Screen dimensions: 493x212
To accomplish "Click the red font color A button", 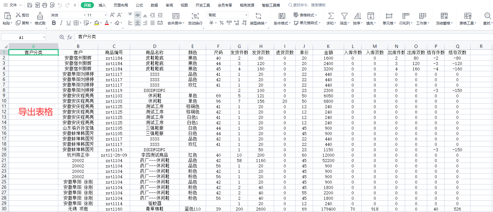I will (x=107, y=23).
